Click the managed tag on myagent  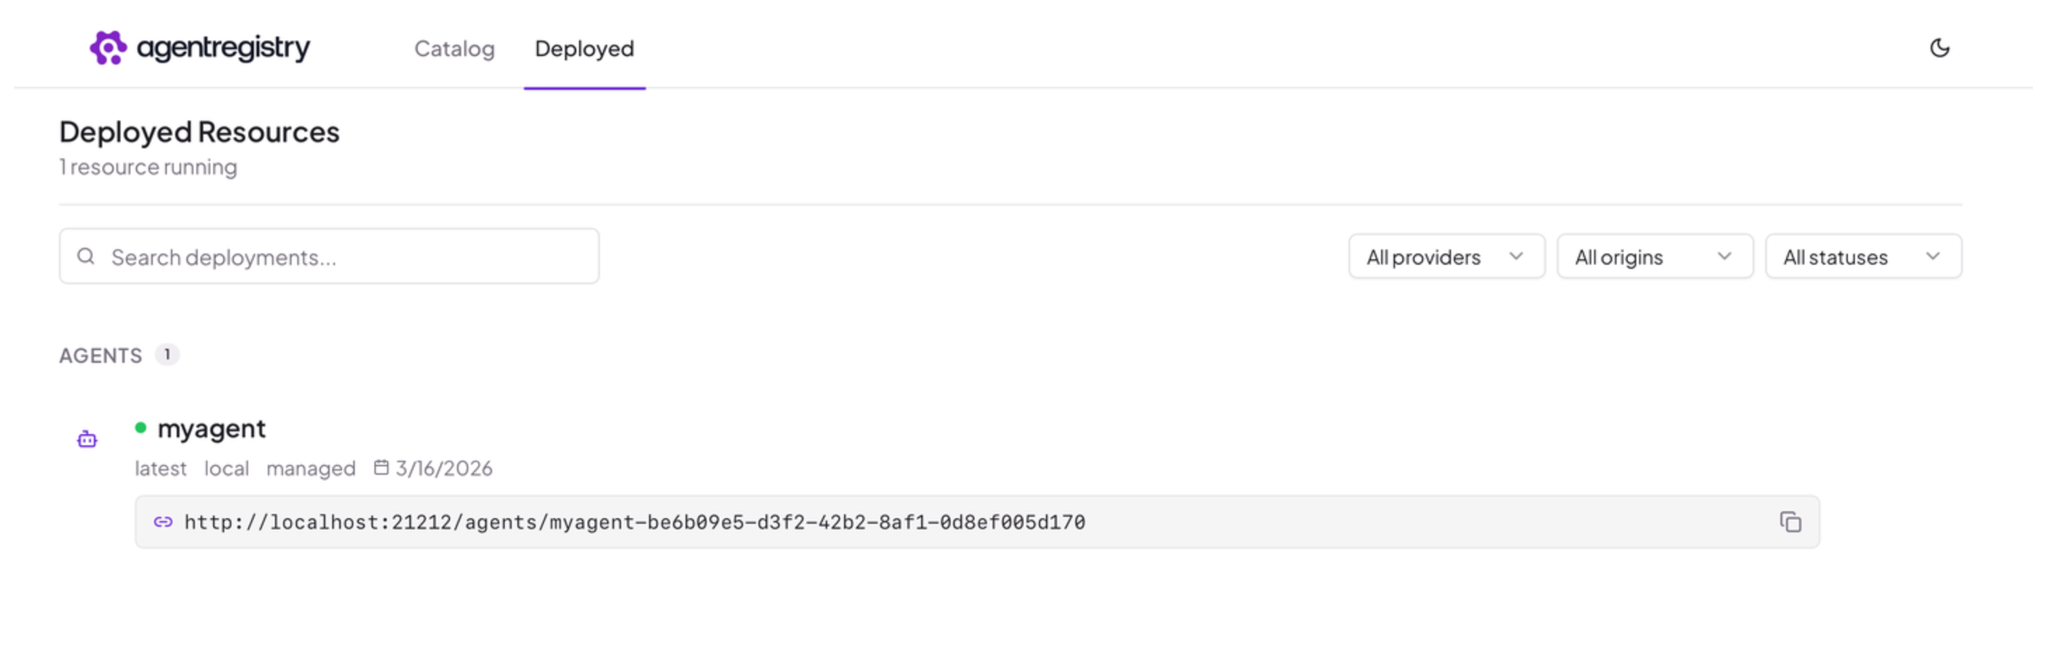(x=311, y=468)
